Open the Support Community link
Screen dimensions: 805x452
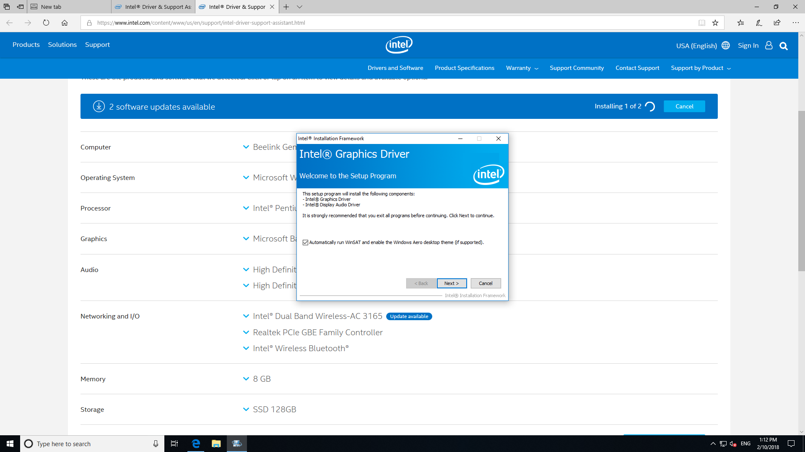click(576, 68)
